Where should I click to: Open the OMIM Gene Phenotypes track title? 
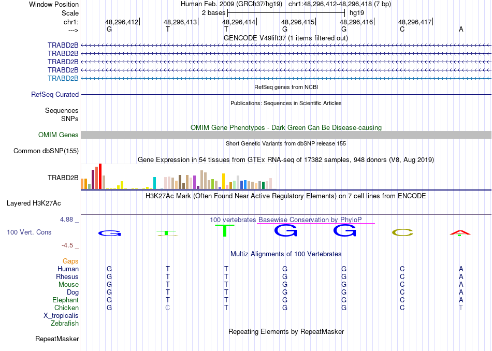(286, 128)
